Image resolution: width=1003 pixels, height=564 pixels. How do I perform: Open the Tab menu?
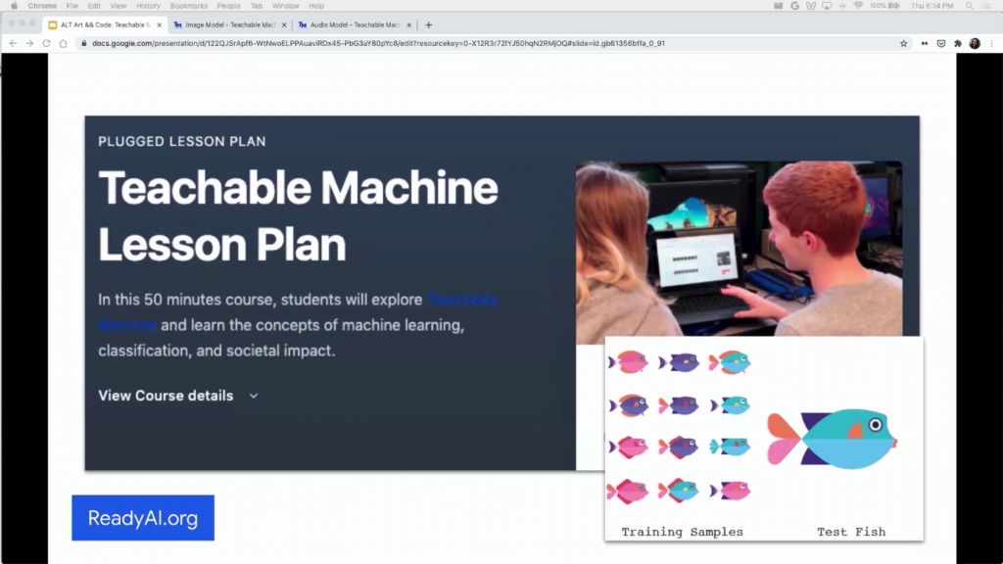[257, 6]
